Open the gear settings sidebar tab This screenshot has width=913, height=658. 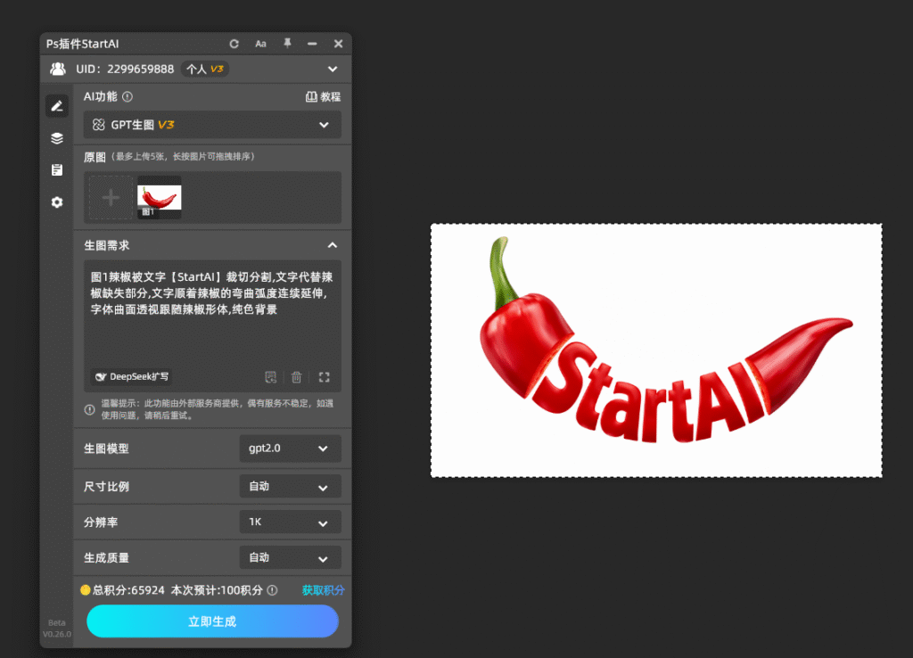(57, 202)
